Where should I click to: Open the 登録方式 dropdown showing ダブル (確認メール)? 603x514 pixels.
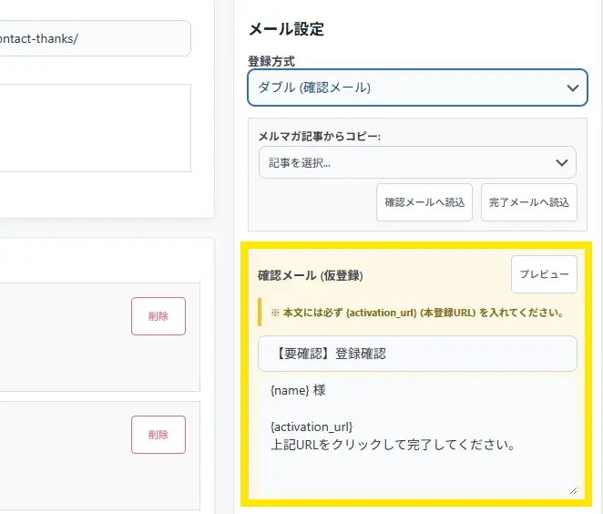point(405,88)
